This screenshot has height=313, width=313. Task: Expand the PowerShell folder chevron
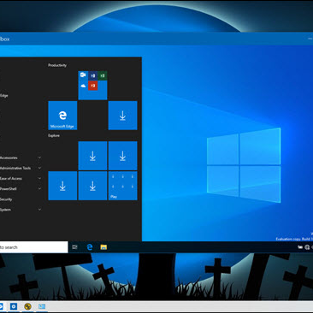tap(40, 189)
